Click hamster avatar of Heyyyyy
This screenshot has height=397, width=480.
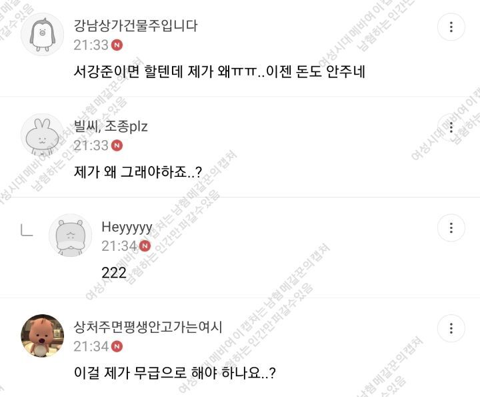(71, 236)
